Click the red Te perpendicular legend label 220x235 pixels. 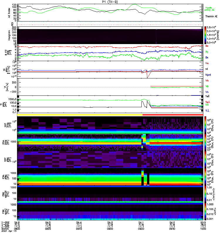(x=207, y=102)
